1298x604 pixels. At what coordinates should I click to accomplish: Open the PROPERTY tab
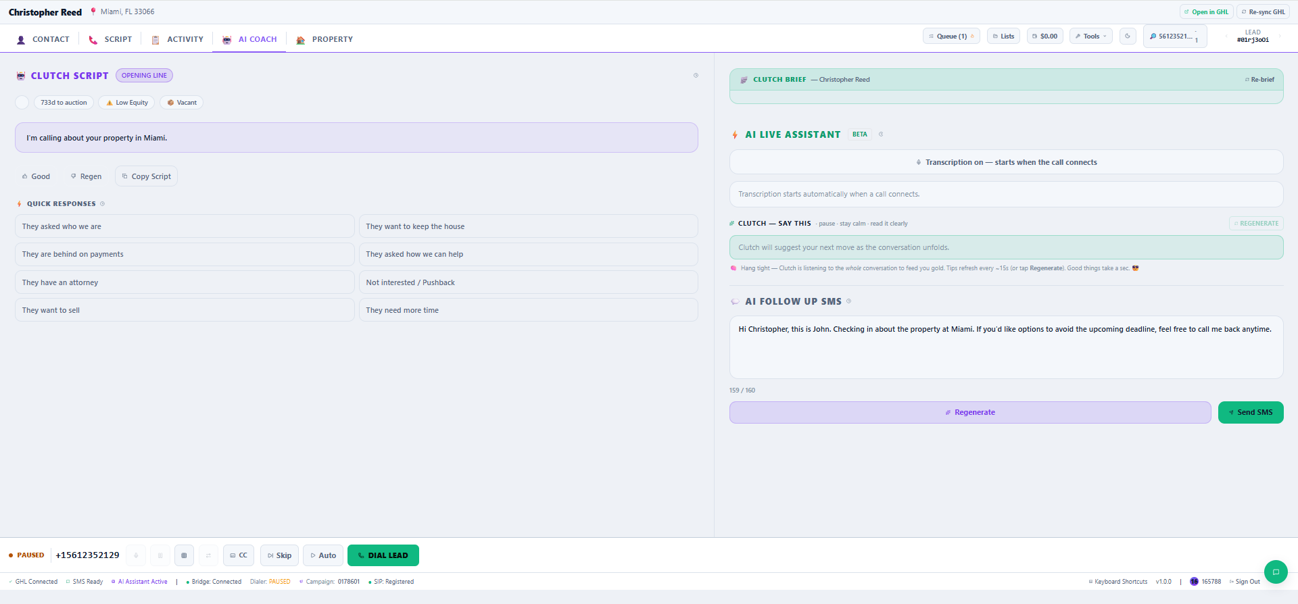(324, 39)
